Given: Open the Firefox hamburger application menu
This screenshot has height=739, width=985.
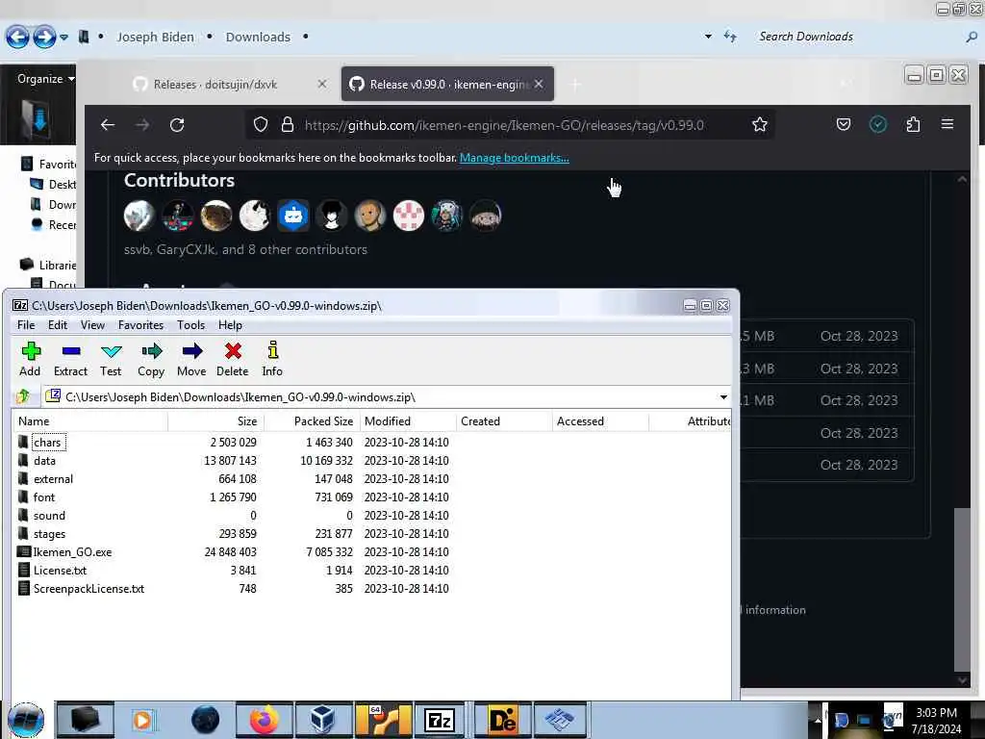Looking at the screenshot, I should pyautogui.click(x=947, y=124).
